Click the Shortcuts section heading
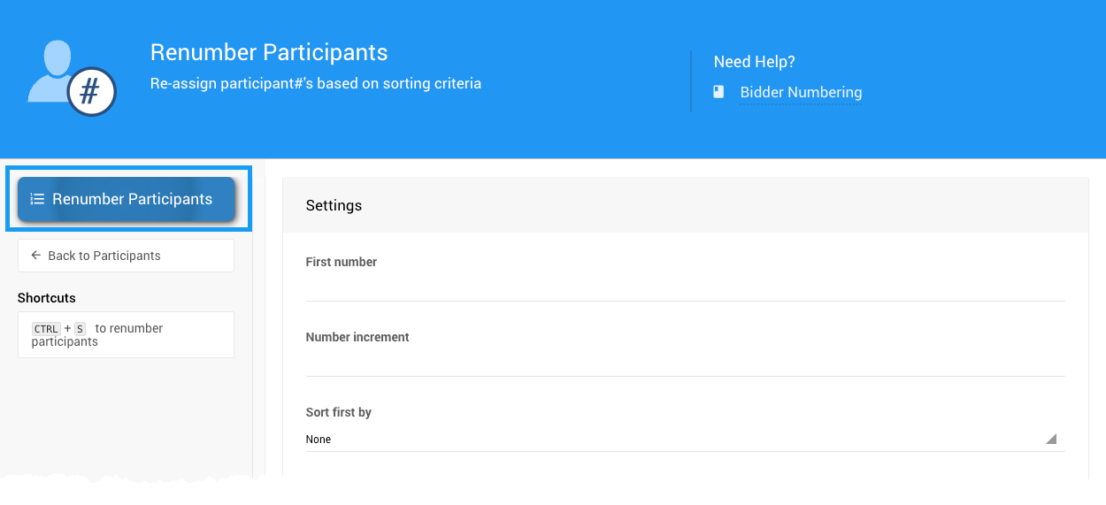 pyautogui.click(x=47, y=298)
